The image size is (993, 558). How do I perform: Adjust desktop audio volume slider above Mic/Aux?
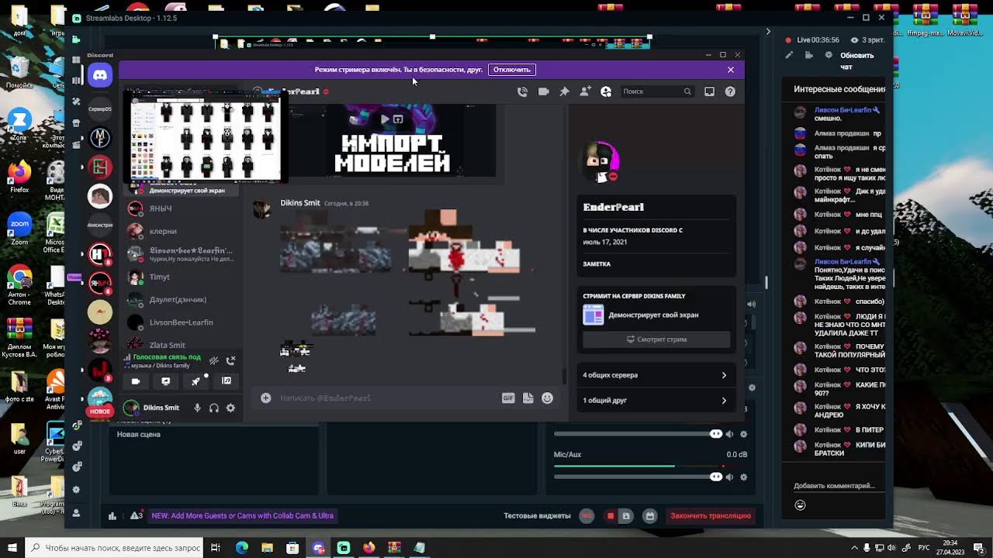638,434
